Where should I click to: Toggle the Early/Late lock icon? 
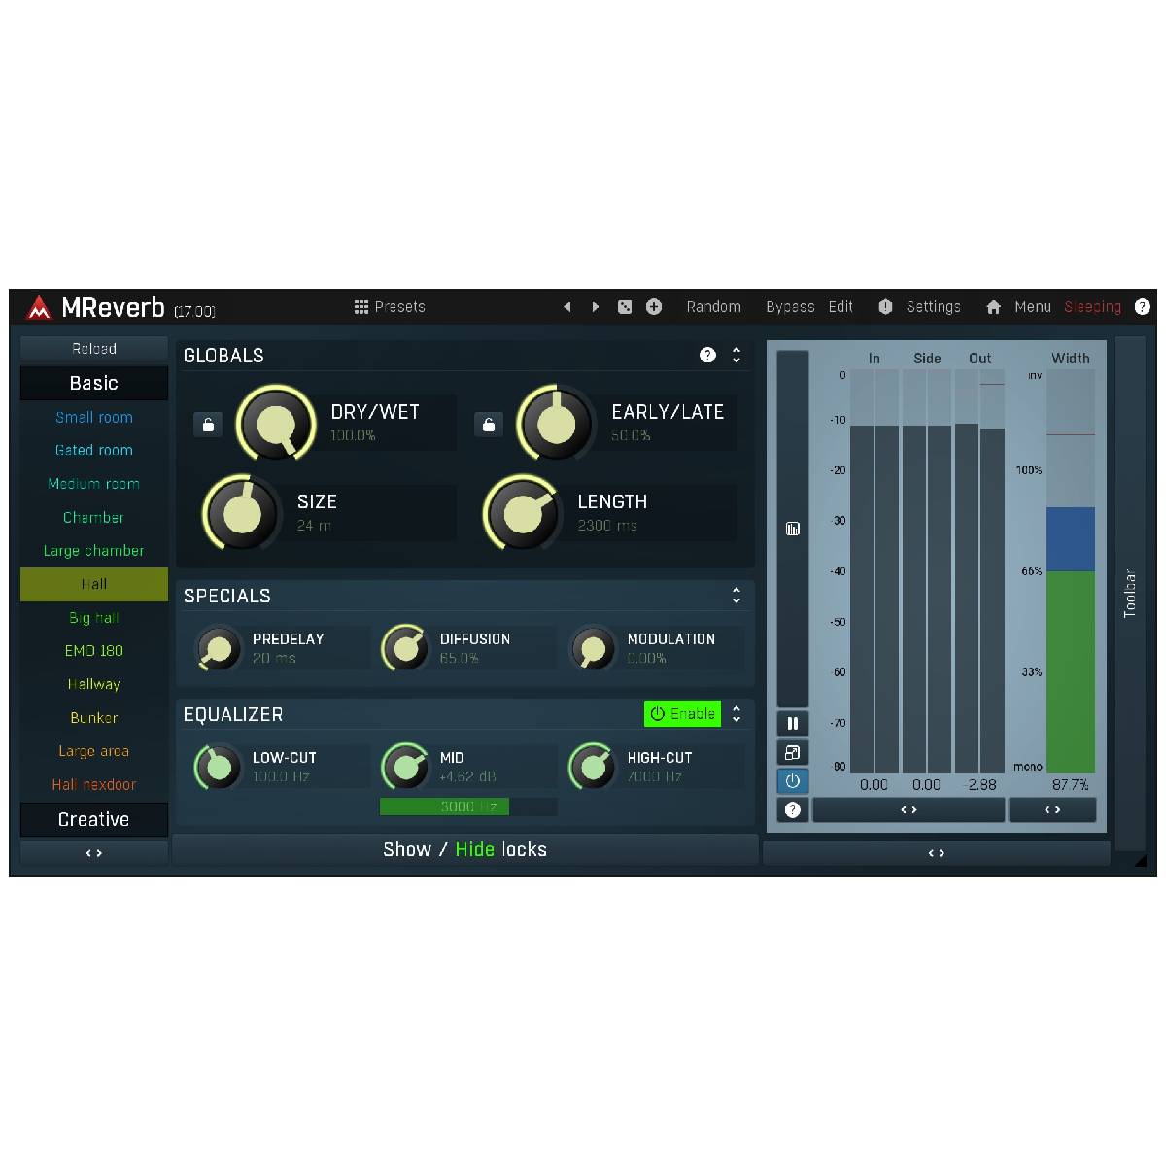tap(489, 425)
